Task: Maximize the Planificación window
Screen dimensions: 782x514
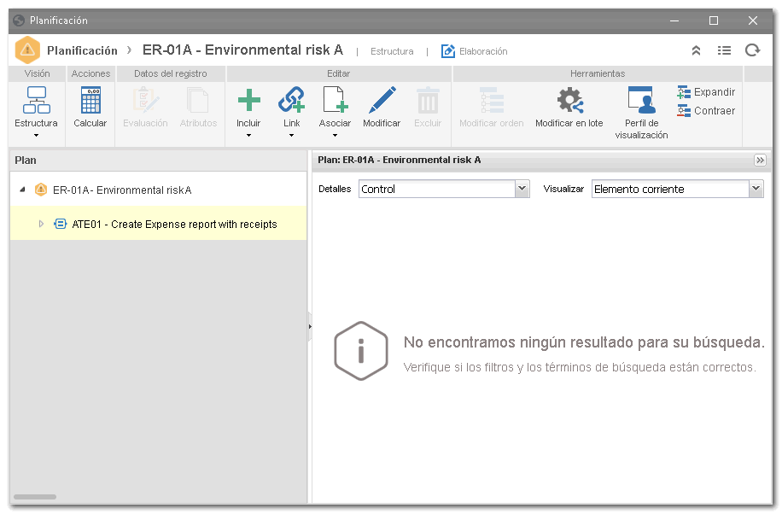Action: (714, 20)
